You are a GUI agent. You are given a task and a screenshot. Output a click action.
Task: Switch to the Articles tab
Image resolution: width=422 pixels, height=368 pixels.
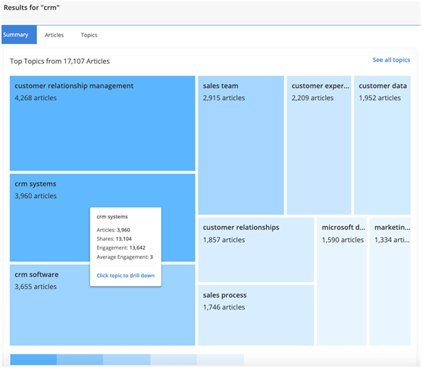pos(54,35)
